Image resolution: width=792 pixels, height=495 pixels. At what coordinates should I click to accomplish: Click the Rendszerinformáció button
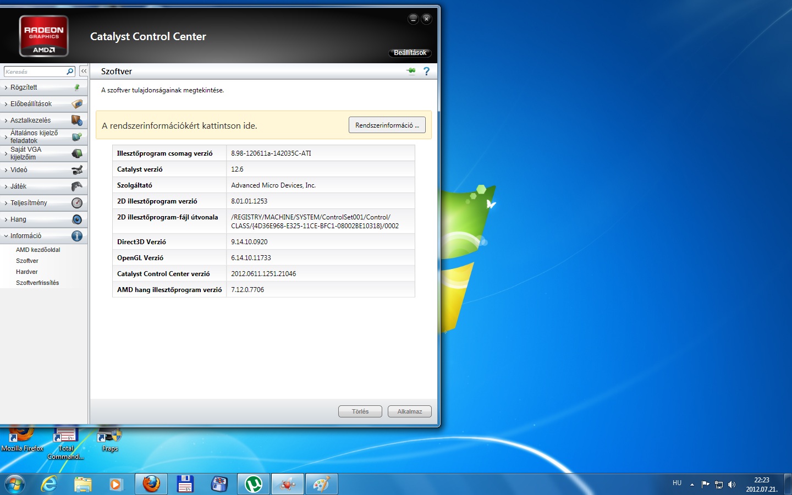click(x=387, y=125)
